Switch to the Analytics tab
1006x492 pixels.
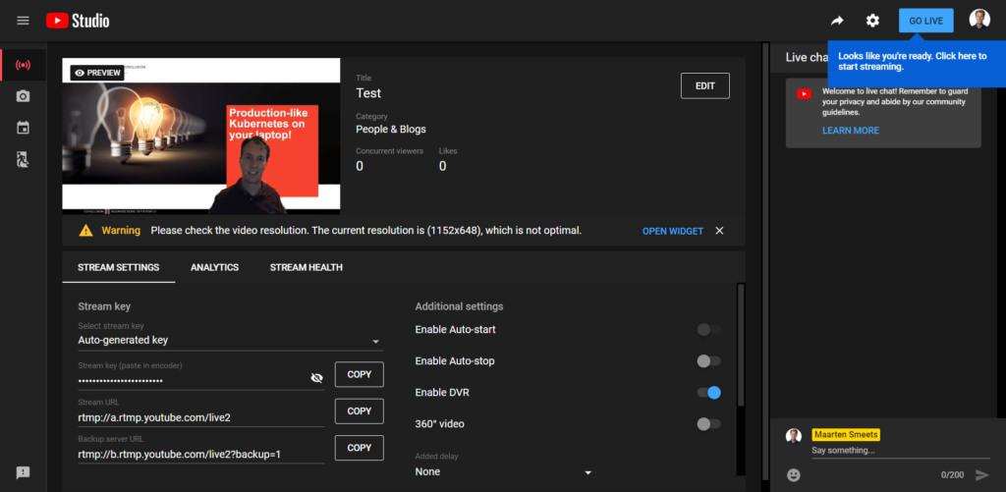point(214,267)
